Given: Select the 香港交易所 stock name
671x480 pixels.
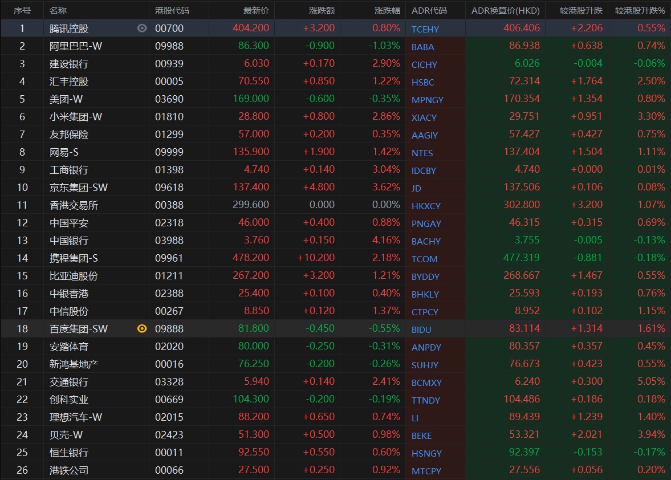Looking at the screenshot, I should click(74, 205).
